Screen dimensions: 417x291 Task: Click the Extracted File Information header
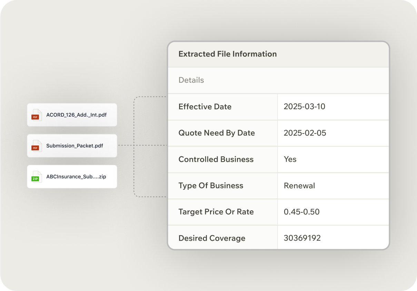(227, 54)
